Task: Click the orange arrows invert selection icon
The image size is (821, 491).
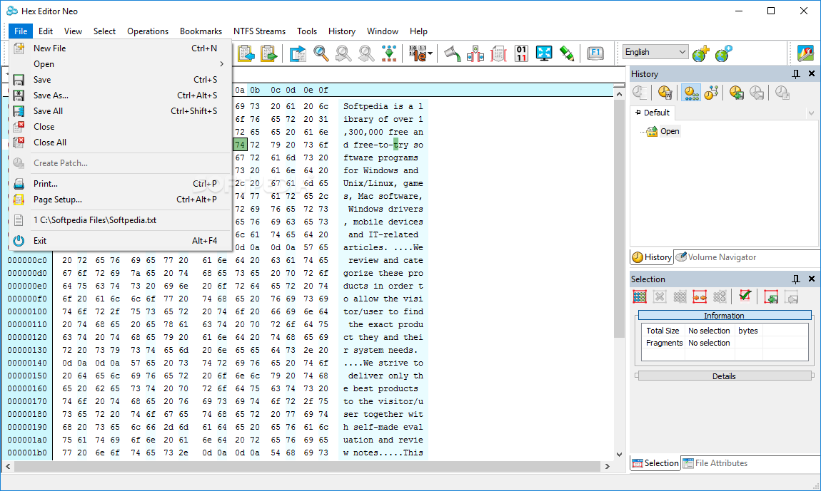Action: tap(700, 297)
